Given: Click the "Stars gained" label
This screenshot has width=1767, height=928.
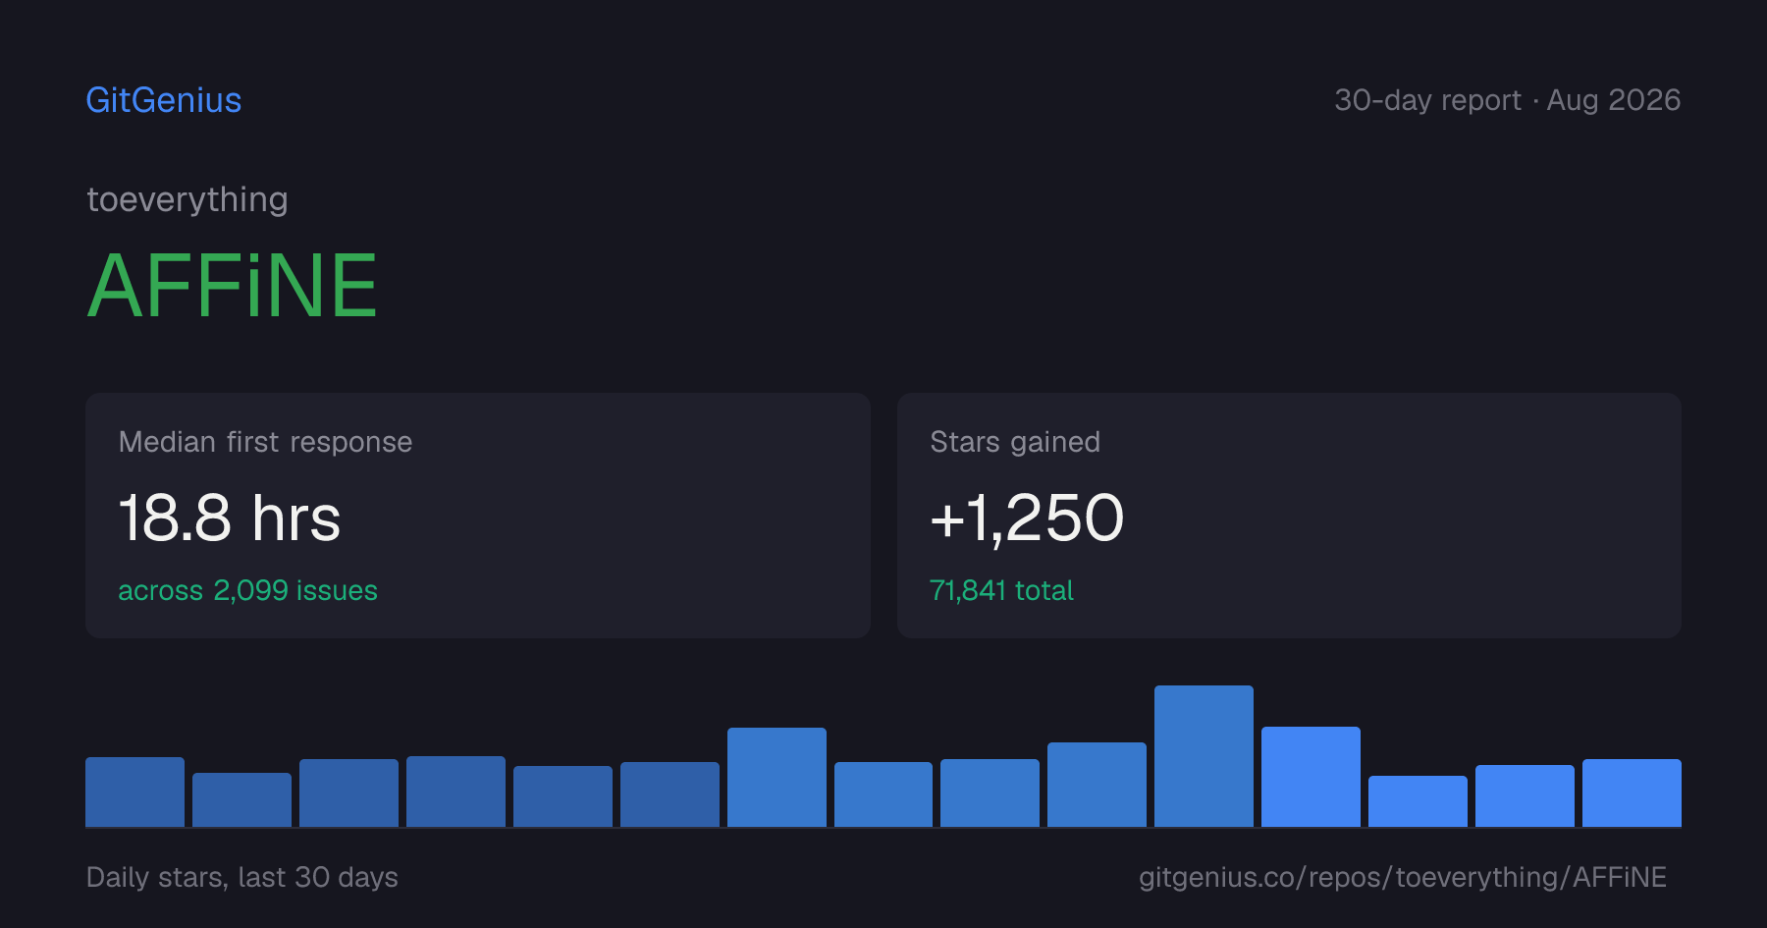Looking at the screenshot, I should 1015,442.
